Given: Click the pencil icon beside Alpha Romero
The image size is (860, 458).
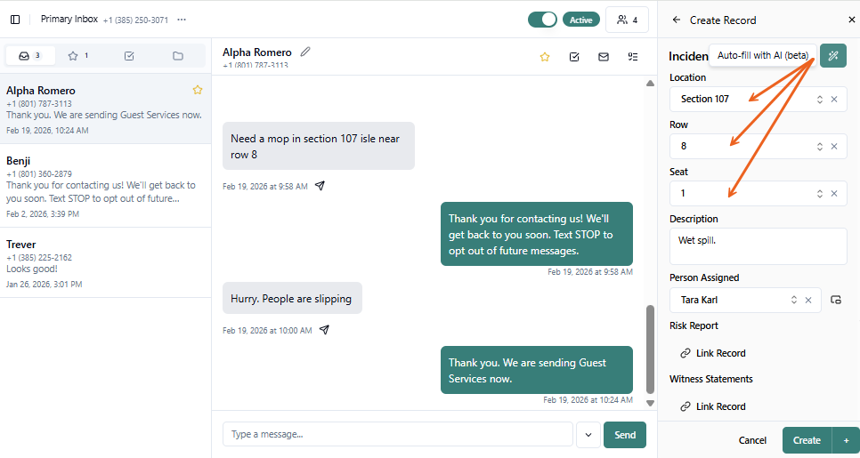Looking at the screenshot, I should click(x=305, y=52).
